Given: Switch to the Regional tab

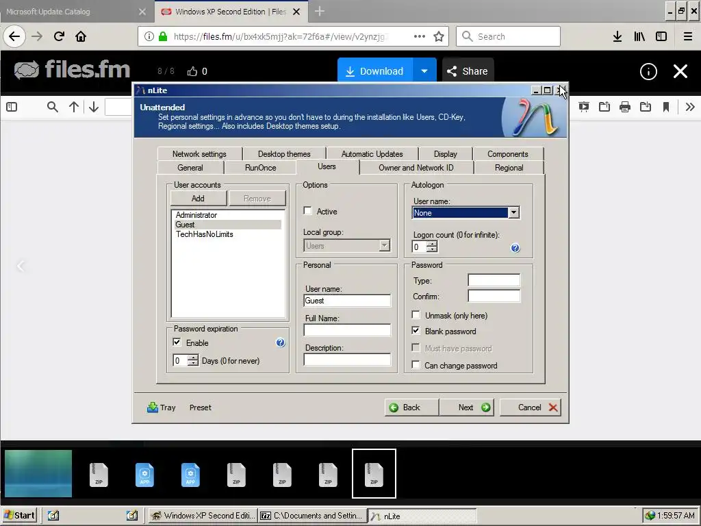Looking at the screenshot, I should 509,168.
